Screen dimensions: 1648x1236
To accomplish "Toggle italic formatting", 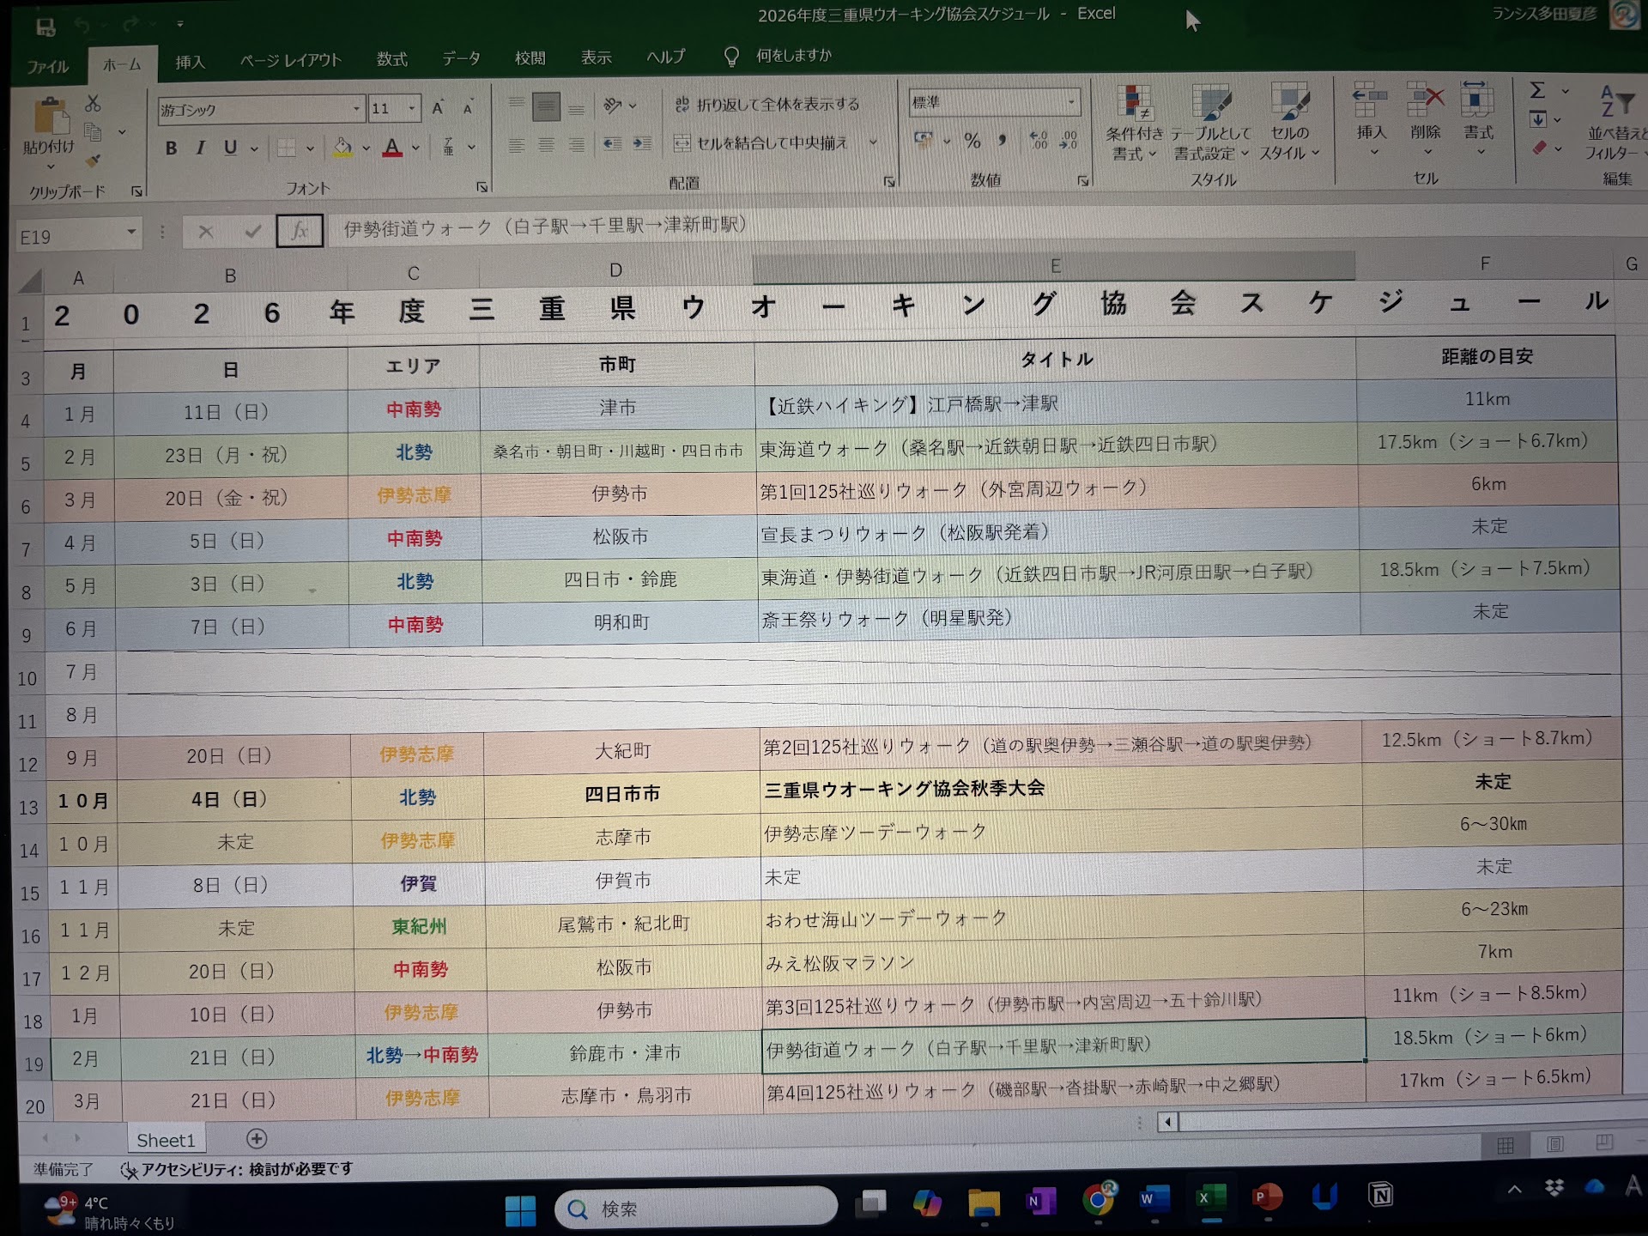I will tap(200, 148).
